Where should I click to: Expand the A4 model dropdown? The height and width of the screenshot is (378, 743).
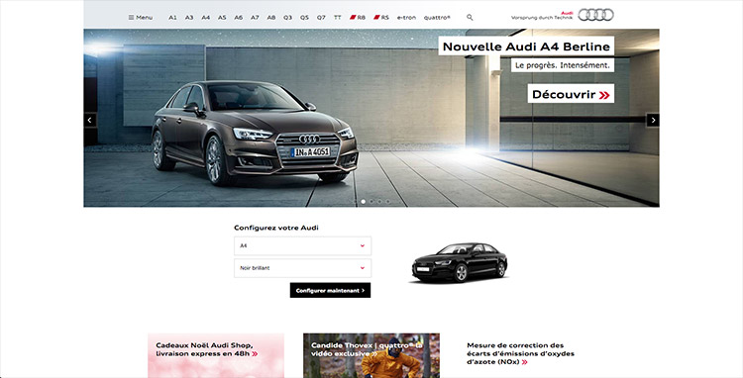point(302,246)
